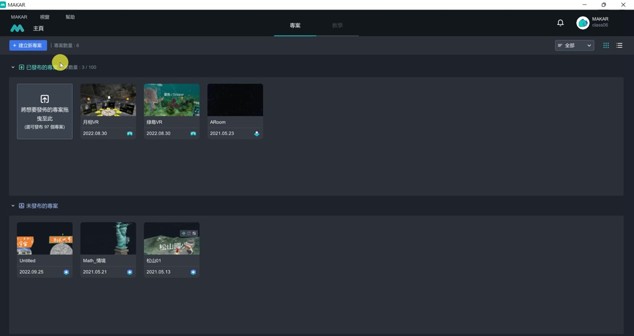Collapse the 未發布的專案 section

pyautogui.click(x=13, y=206)
